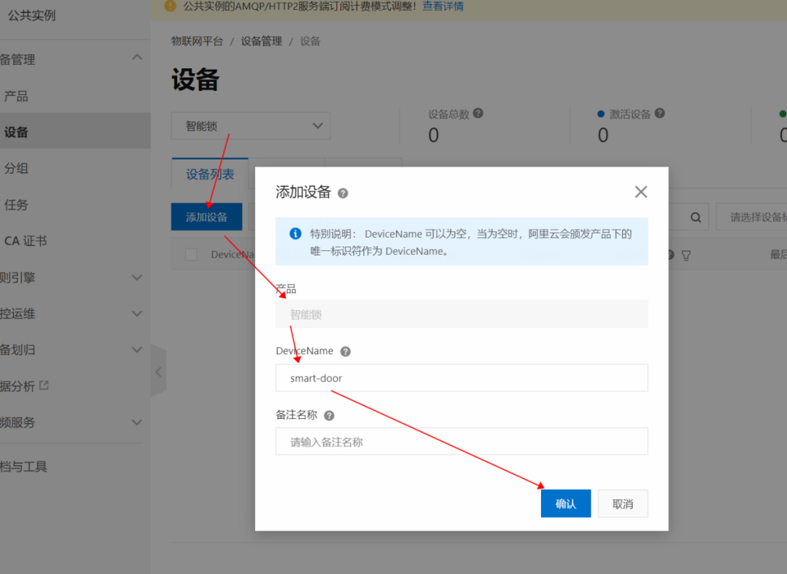Open the filter icon in the table header
This screenshot has height=574, width=787.
click(685, 254)
